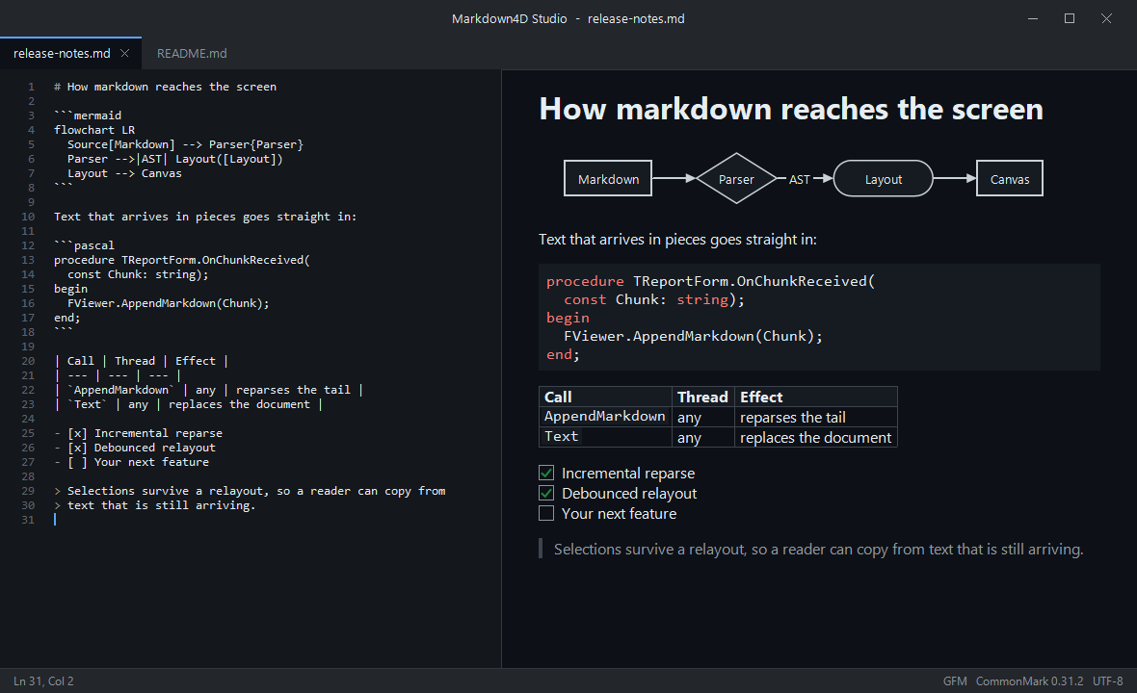Uncheck the Debounced relayout checkbox
1137x693 pixels.
click(546, 493)
